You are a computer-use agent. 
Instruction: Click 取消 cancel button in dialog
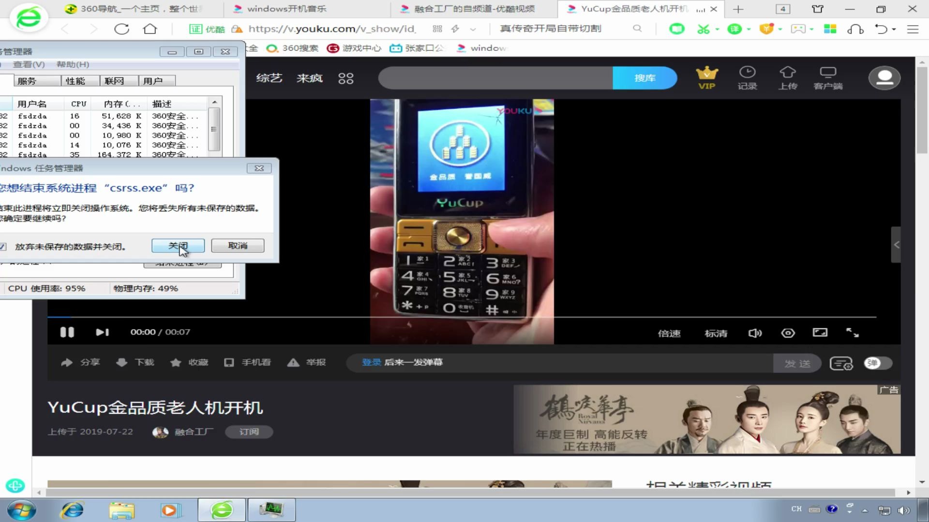click(x=238, y=246)
